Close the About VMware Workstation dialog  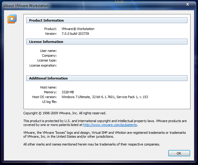[x=188, y=4]
